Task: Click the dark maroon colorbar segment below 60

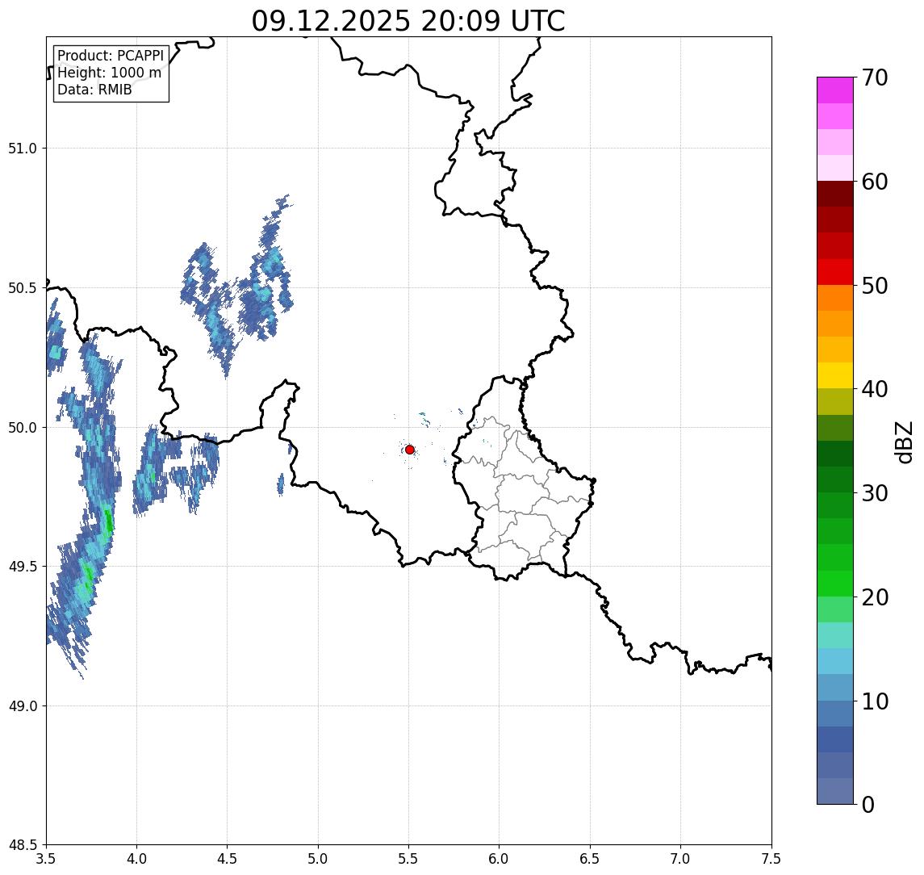Action: pyautogui.click(x=835, y=194)
